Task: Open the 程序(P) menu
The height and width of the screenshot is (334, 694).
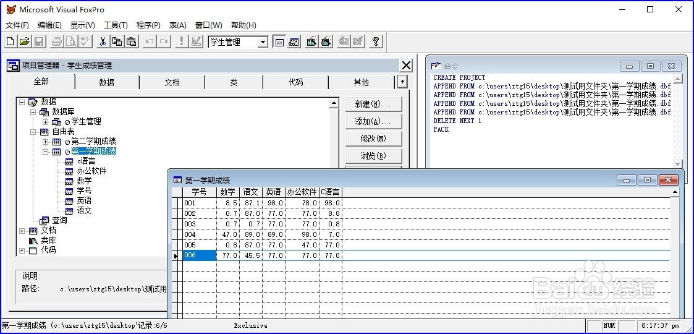Action: pyautogui.click(x=148, y=25)
